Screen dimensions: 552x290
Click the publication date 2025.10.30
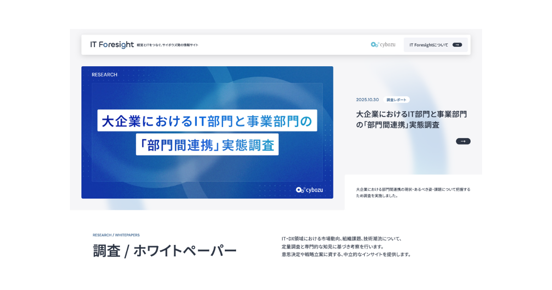[368, 99]
